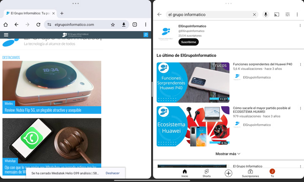The width and height of the screenshot is (304, 182).
Task: Open options for ECOSISTEMA HUAWEI video
Action: [x=300, y=108]
